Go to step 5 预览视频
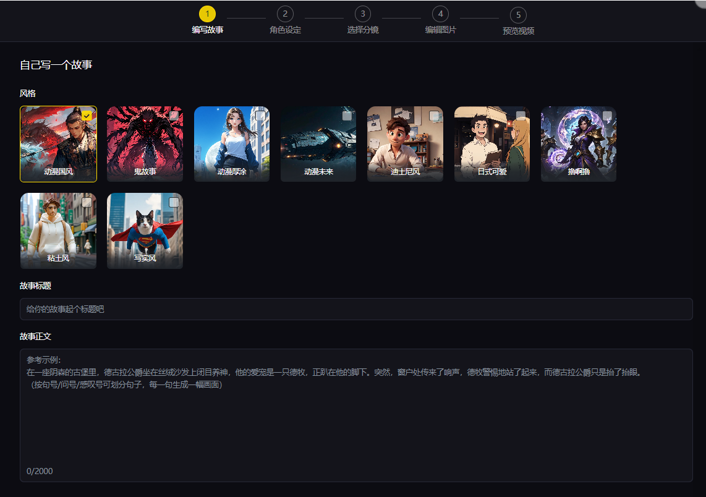This screenshot has width=706, height=497. (518, 15)
